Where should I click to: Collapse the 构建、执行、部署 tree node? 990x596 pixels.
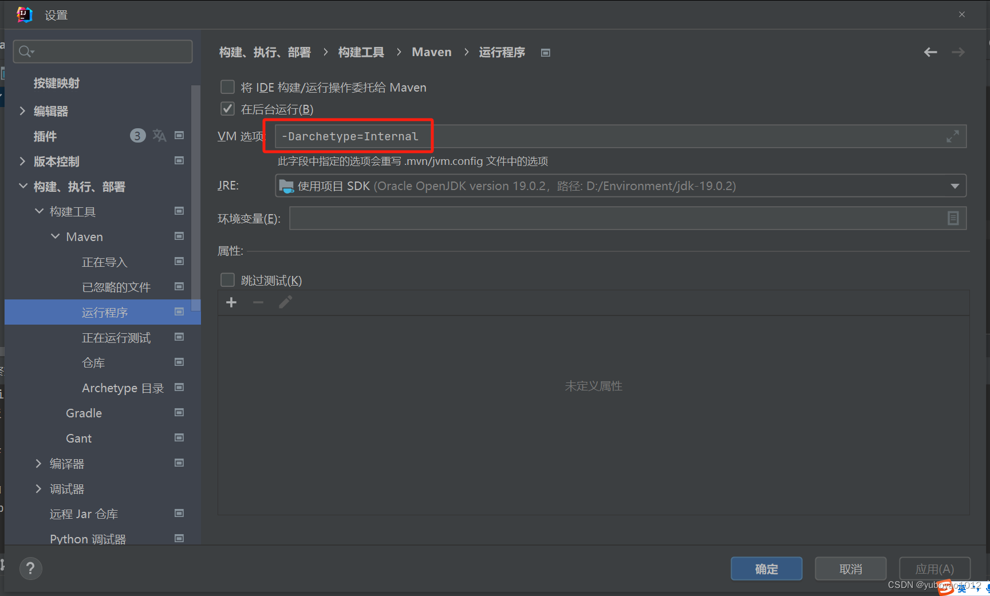[23, 186]
